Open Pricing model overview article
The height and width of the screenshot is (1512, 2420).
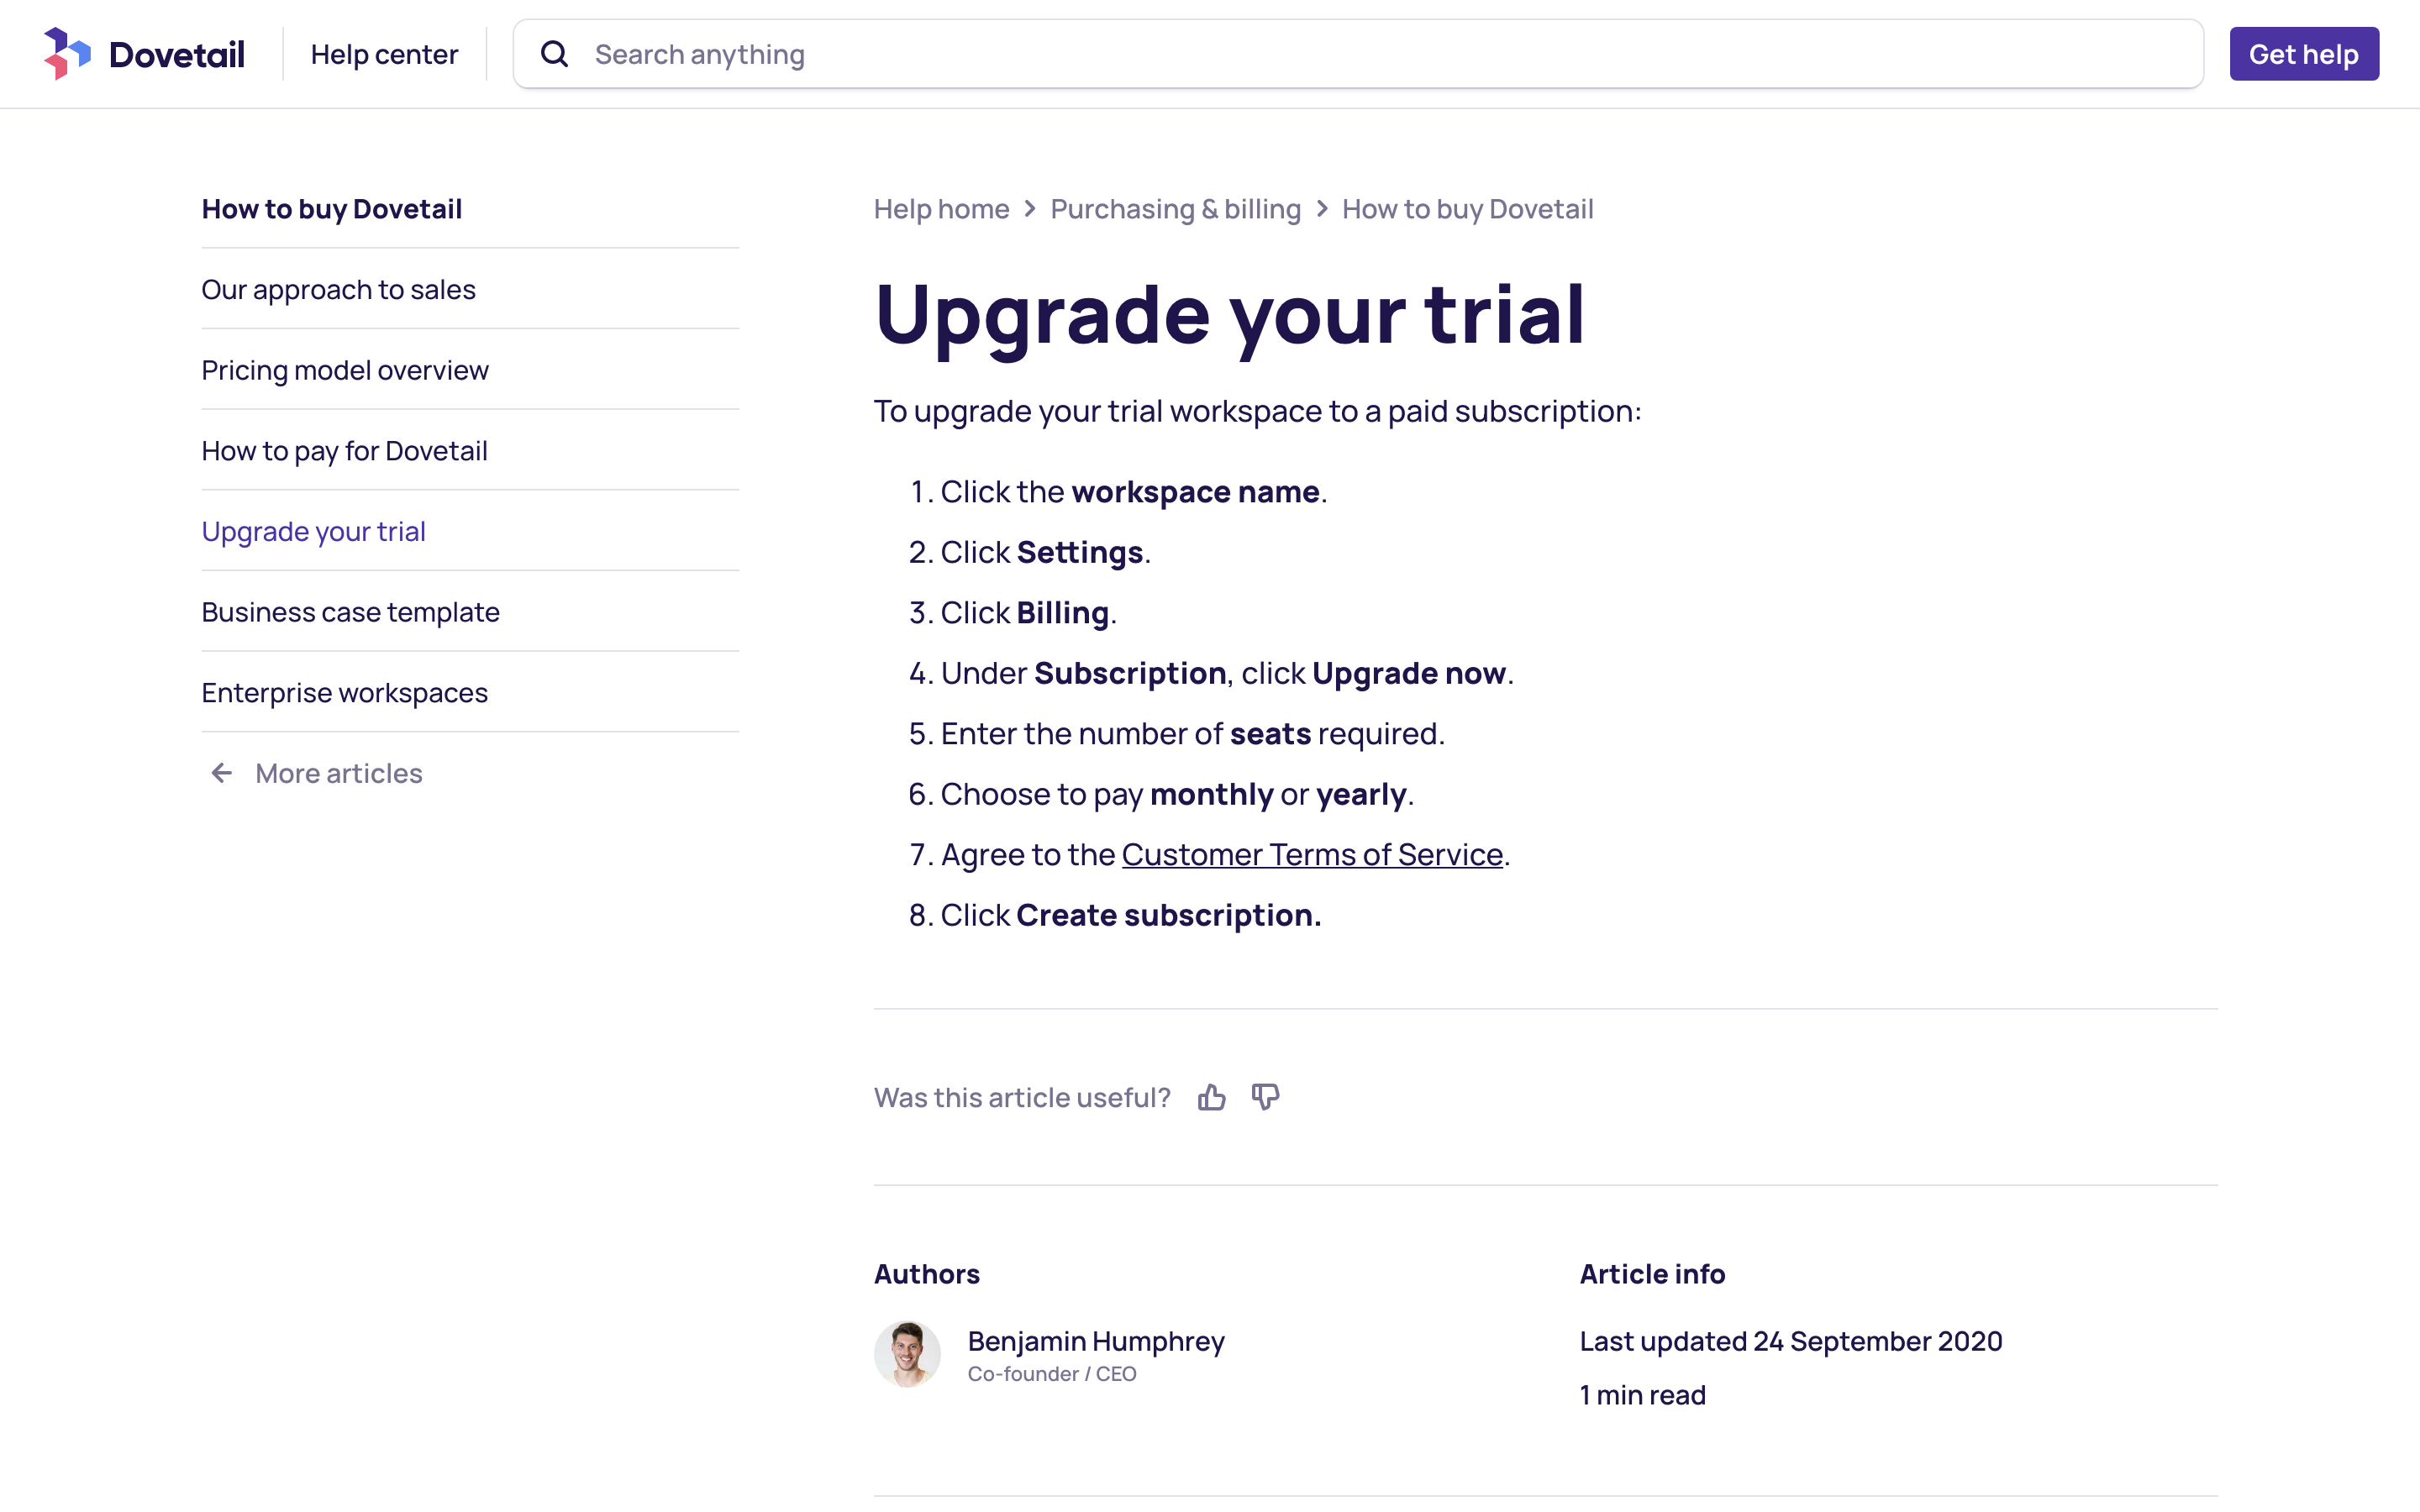pos(345,370)
